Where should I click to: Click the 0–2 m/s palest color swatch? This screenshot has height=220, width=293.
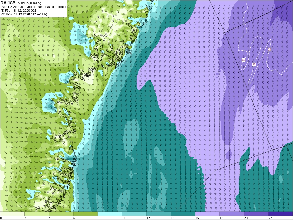pos(12,214)
